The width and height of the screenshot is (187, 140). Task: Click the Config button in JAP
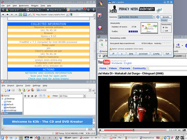[156, 54]
